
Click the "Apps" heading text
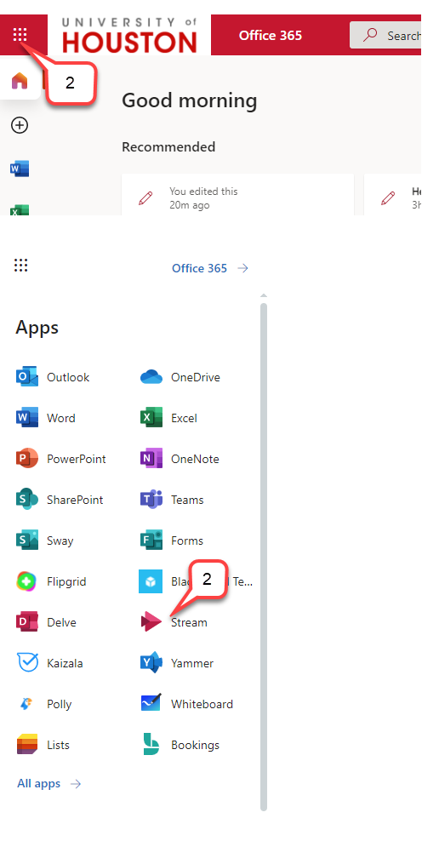tap(37, 328)
